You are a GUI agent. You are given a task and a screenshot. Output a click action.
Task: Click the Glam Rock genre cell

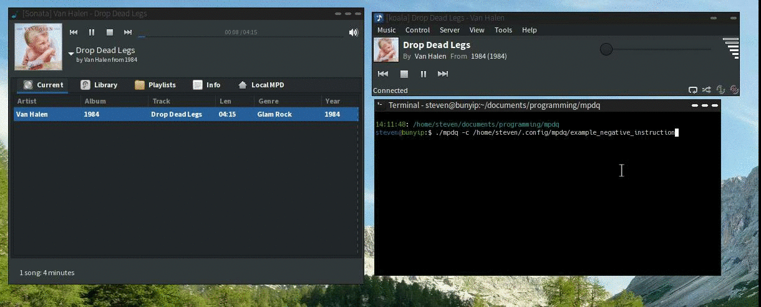point(274,114)
